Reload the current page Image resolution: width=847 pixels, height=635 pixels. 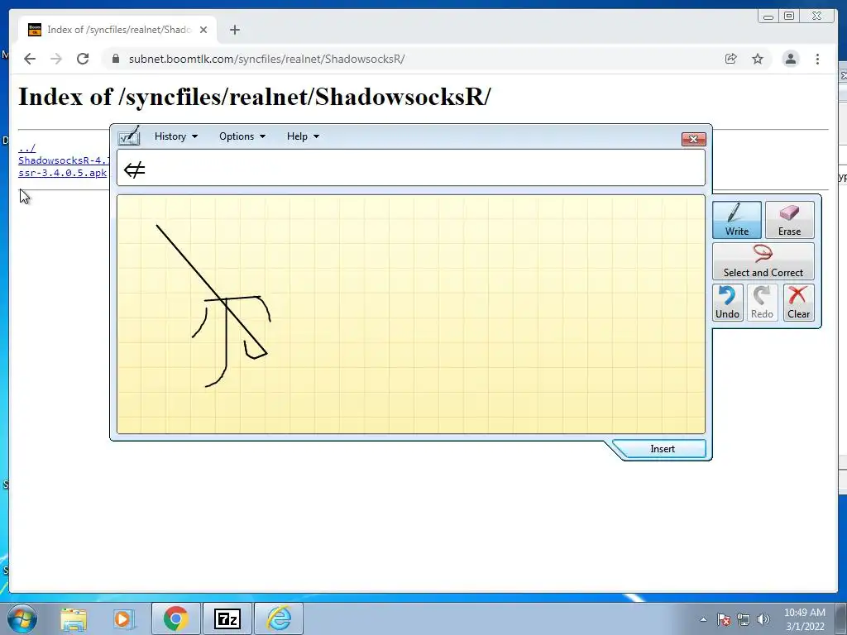(x=83, y=59)
